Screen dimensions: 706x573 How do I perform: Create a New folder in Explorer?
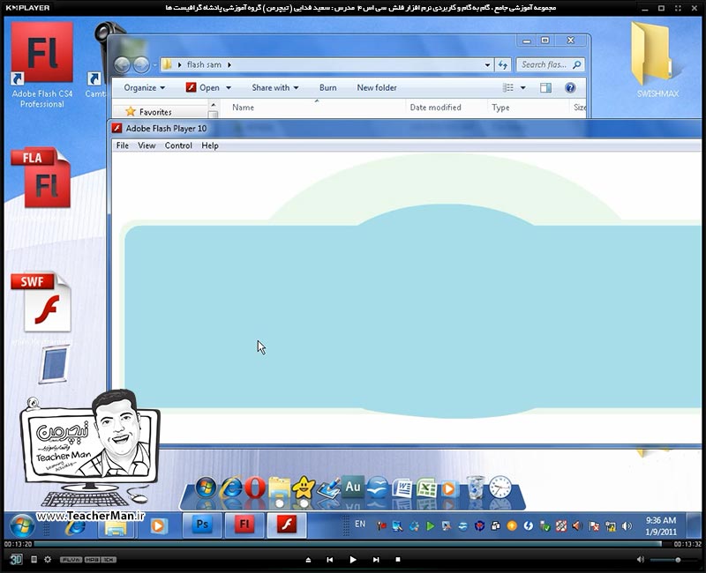(x=377, y=87)
